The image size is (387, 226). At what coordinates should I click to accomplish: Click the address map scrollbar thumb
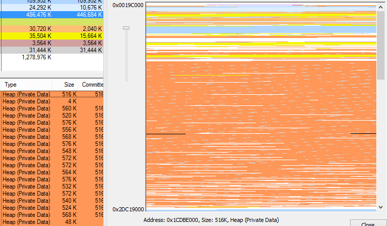point(381,45)
